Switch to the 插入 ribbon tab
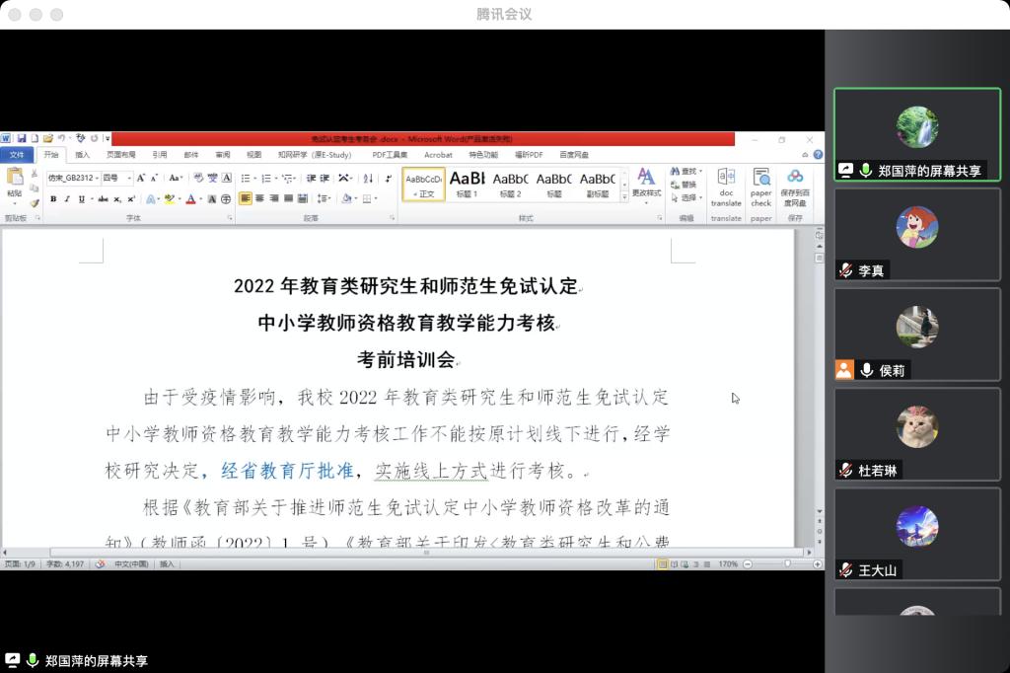The image size is (1010, 673). point(83,155)
